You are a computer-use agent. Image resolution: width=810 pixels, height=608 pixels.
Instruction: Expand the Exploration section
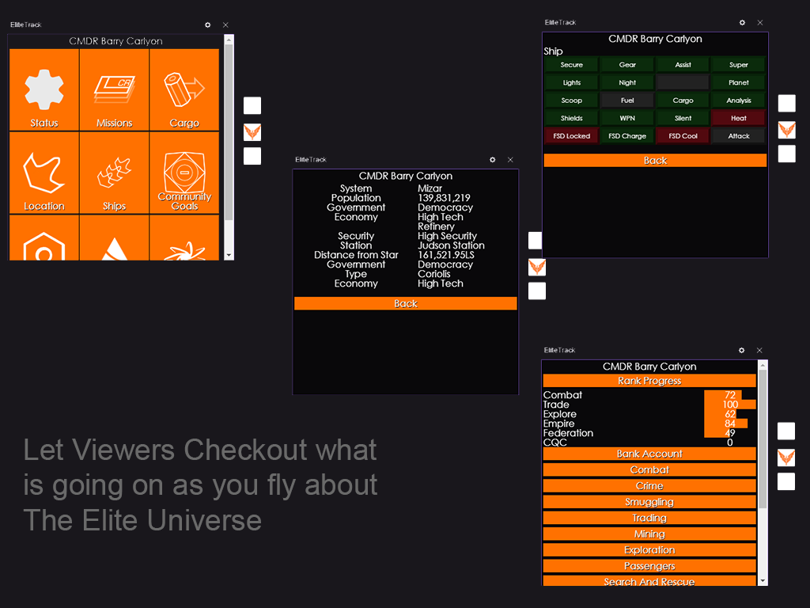(x=649, y=550)
